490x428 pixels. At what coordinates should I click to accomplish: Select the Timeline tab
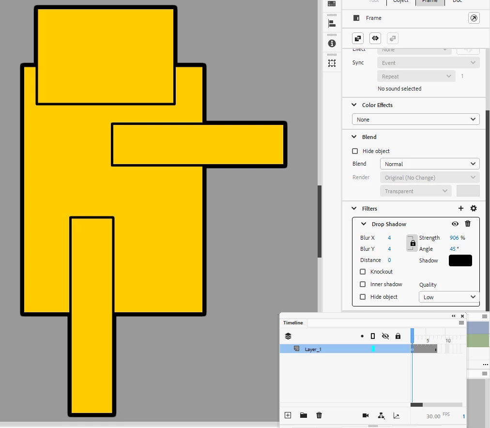click(293, 323)
